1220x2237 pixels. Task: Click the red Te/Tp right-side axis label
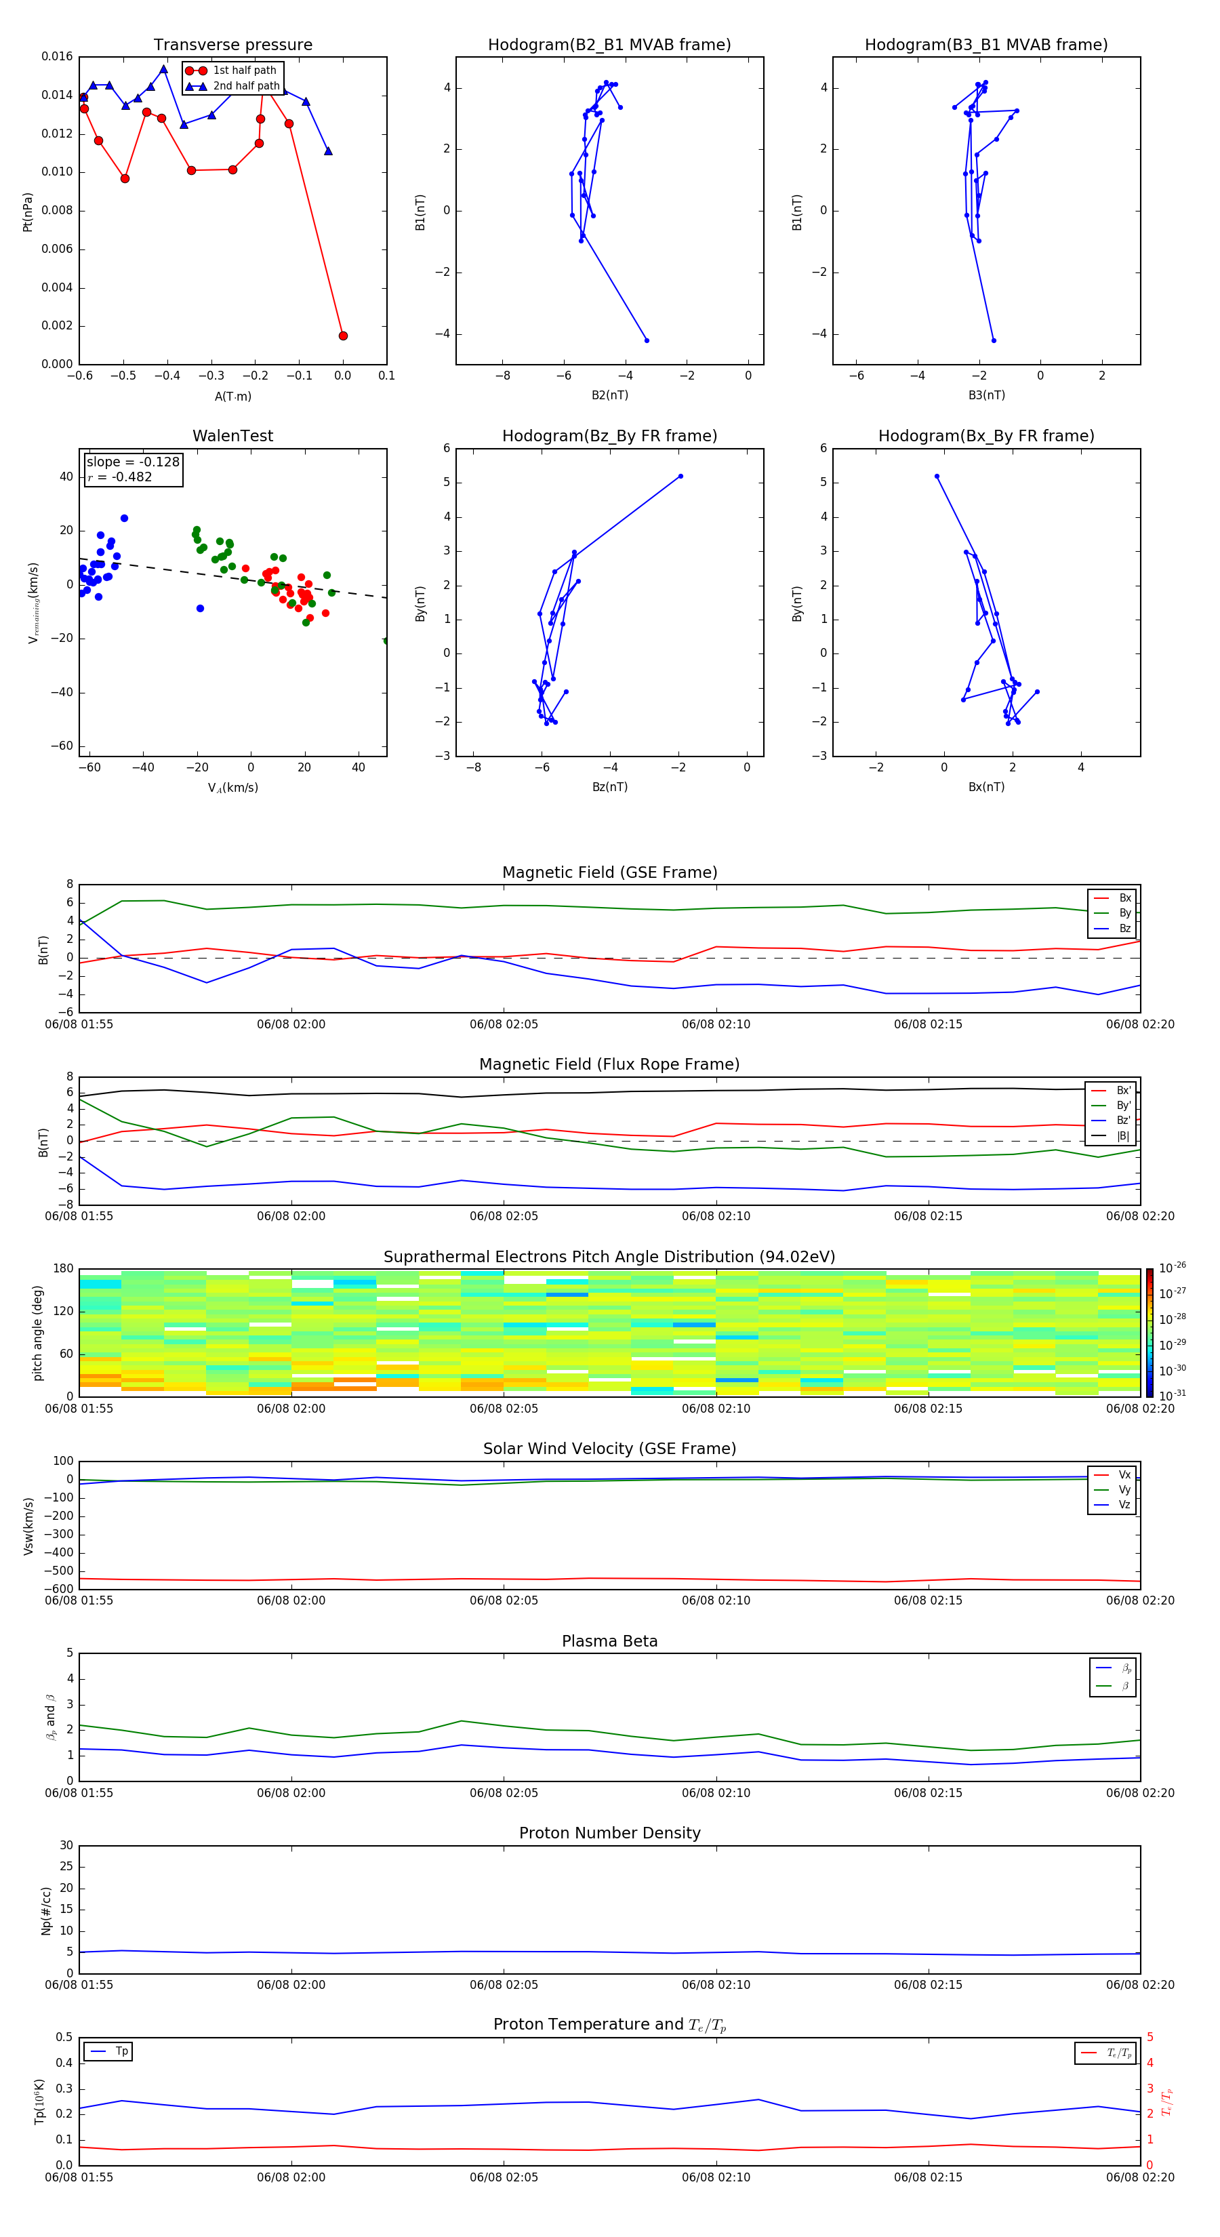[1166, 2102]
